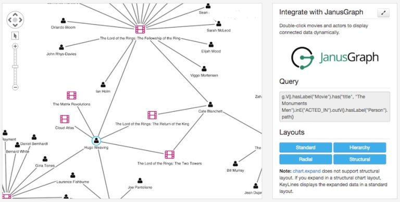
Task: Click The Fellowship of the Ring movie icon
Action: [x=140, y=30]
